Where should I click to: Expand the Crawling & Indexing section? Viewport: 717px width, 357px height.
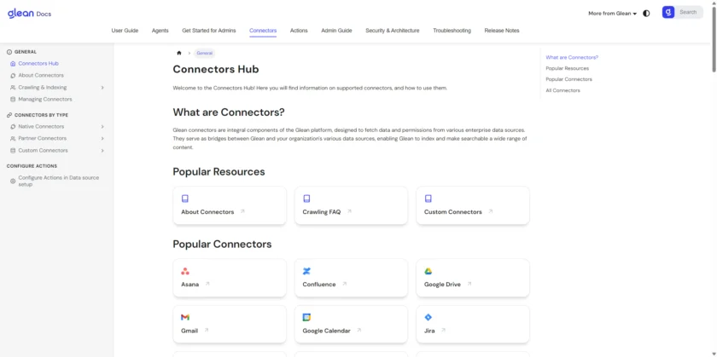click(102, 87)
